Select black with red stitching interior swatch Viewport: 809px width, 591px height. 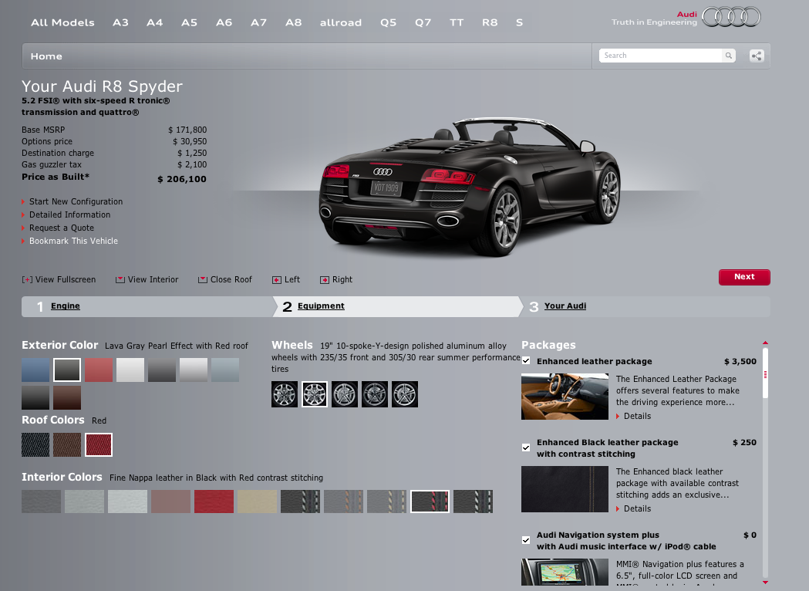[x=430, y=502]
